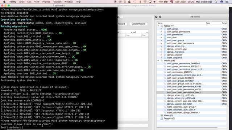The width and height of the screenshot is (232, 130).
Task: Click the Spotlight search icon
Action: (x=216, y=2)
